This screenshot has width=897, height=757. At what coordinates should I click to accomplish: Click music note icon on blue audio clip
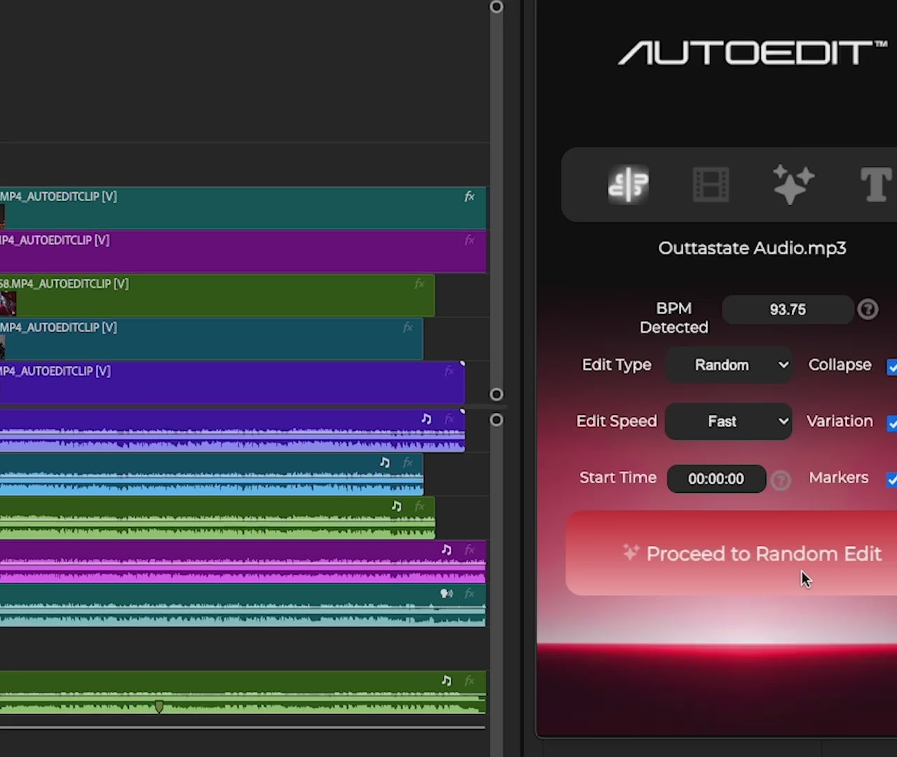point(385,462)
